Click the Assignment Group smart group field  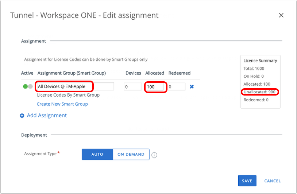click(x=75, y=87)
